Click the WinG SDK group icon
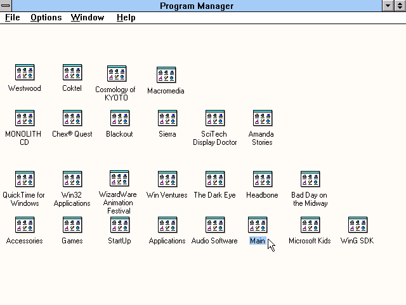This screenshot has width=406, height=305. pos(358,225)
